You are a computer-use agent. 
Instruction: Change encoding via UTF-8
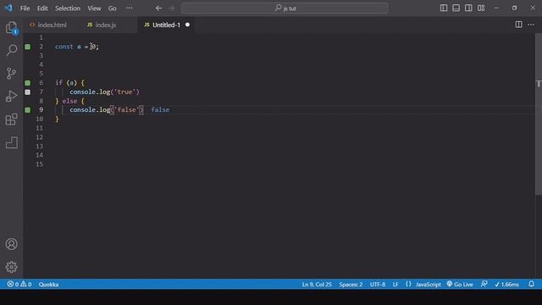pos(378,285)
